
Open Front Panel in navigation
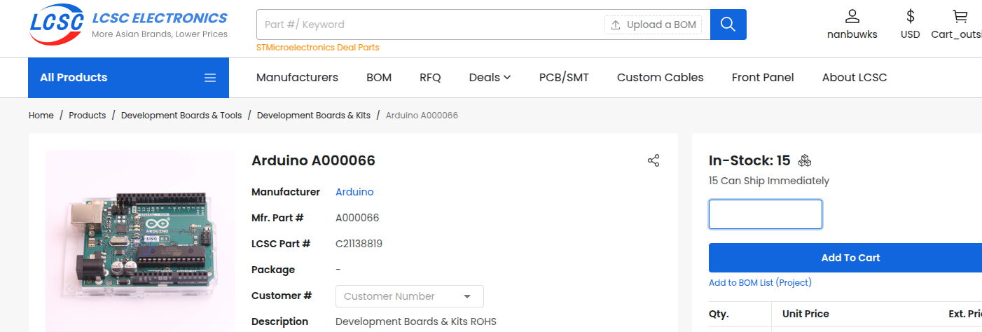pyautogui.click(x=763, y=77)
